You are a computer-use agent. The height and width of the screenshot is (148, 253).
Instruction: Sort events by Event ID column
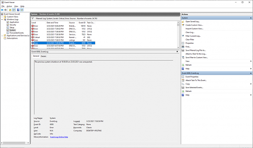82,23
